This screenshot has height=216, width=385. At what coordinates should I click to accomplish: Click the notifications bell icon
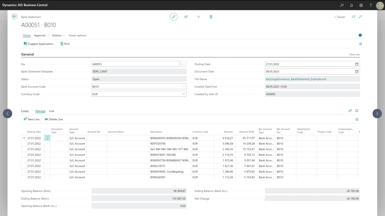coord(351,5)
